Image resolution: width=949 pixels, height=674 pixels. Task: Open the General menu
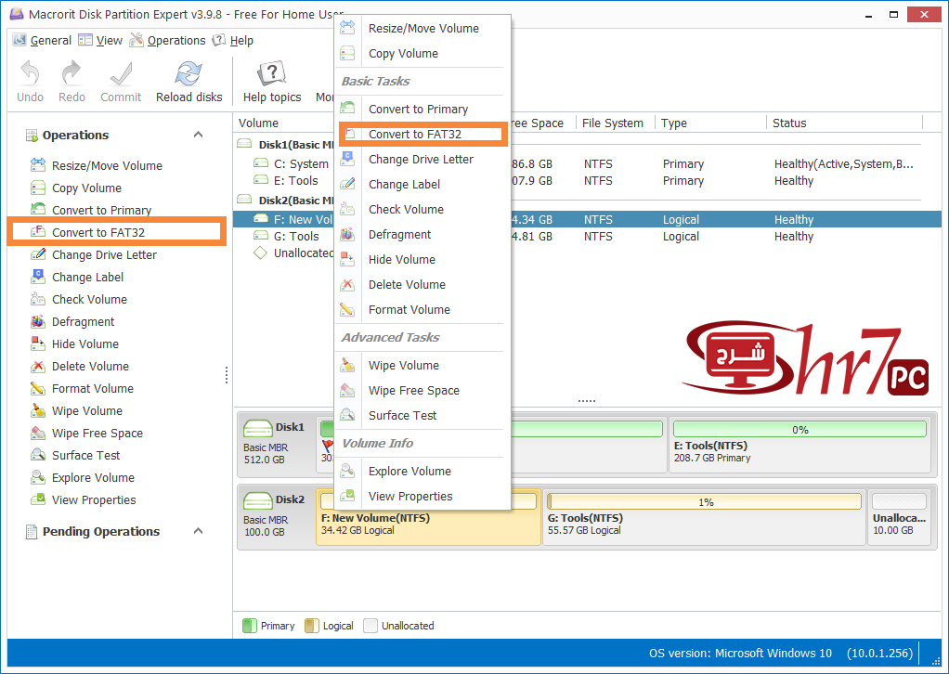(x=43, y=40)
